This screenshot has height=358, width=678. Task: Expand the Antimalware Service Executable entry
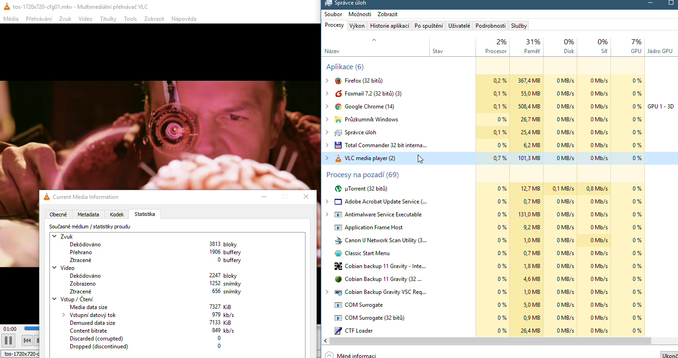pos(327,215)
